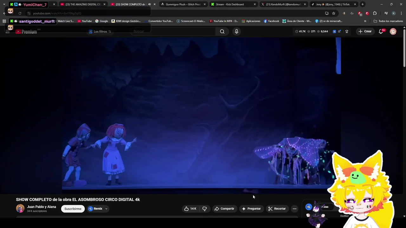The image size is (406, 228).
Task: Like the video with 14 K likes
Action: (190, 209)
